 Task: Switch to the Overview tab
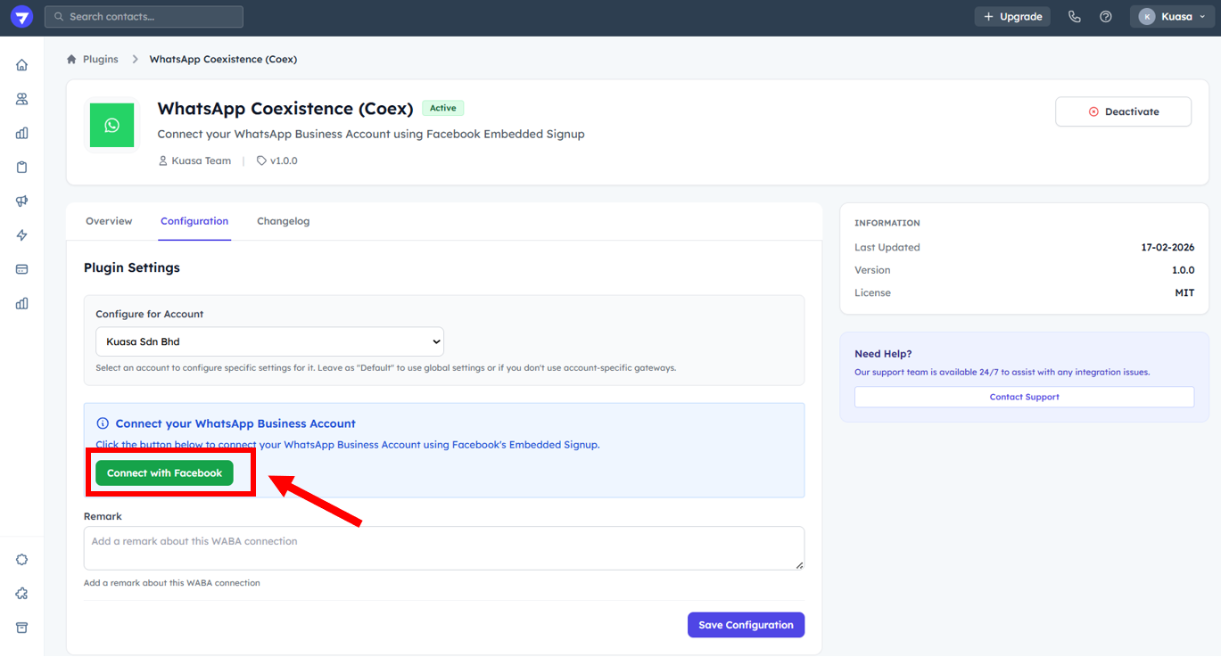[109, 221]
